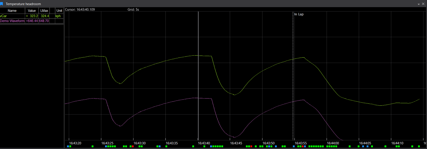Click the Grid 5s label
The width and height of the screenshot is (427, 149).
(x=133, y=10)
